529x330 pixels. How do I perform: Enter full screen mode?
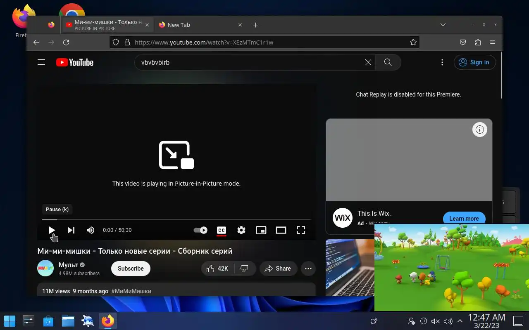point(301,230)
